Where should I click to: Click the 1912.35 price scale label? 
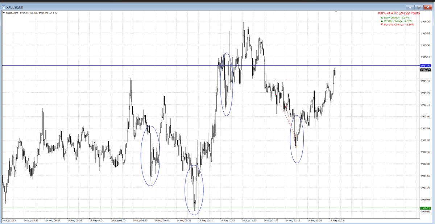tap(426, 152)
